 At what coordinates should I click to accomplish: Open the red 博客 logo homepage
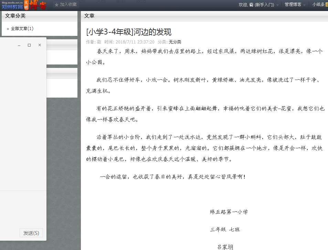pos(38,5)
